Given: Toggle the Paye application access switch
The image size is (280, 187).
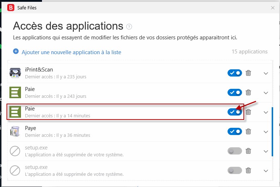Looking at the screenshot, I should point(235,131).
